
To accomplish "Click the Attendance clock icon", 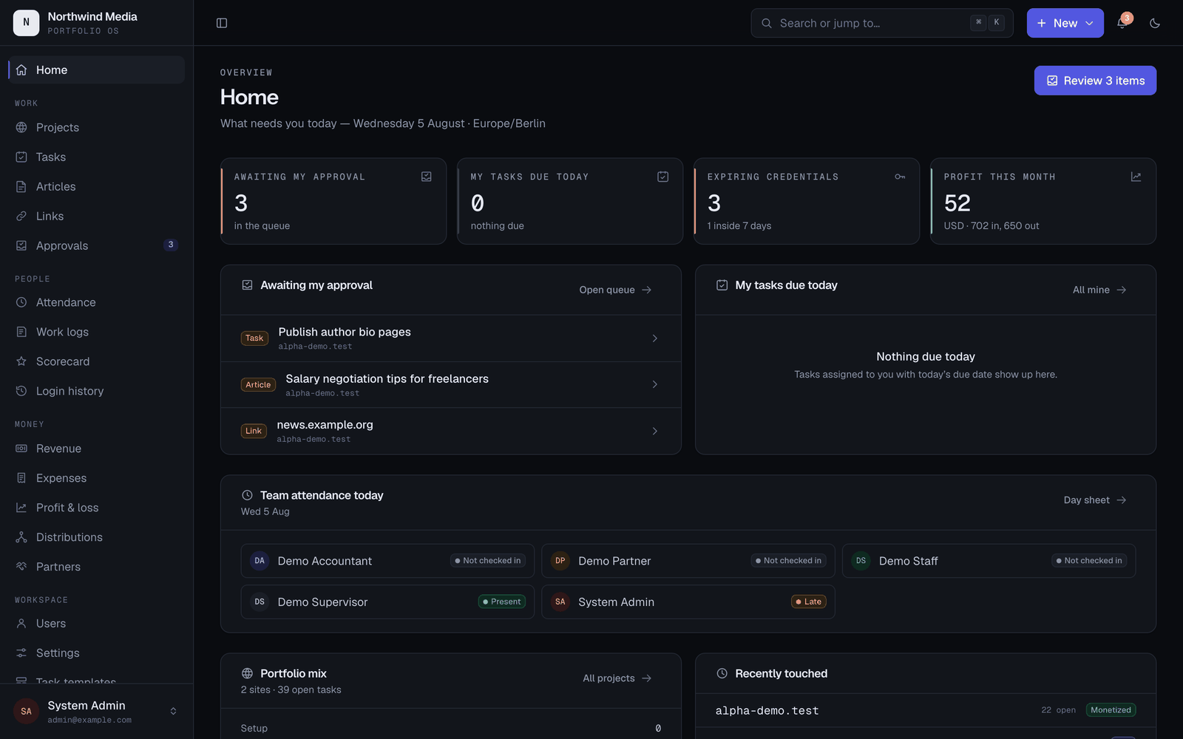I will (21, 302).
